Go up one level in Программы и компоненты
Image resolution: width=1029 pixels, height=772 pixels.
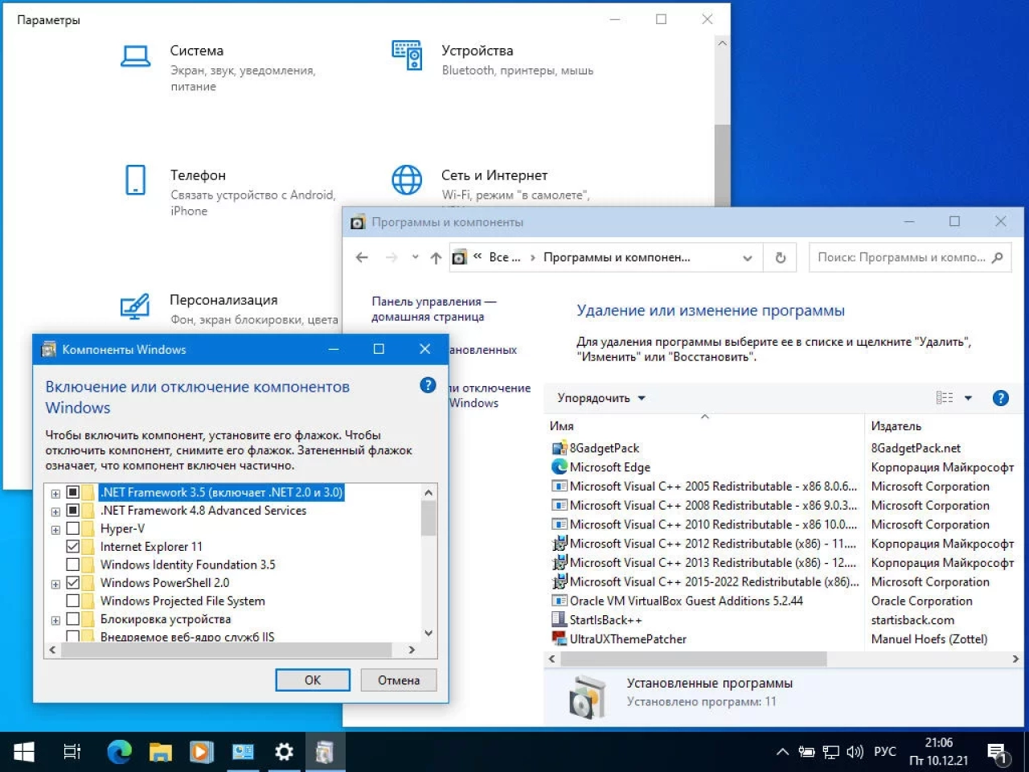[436, 257]
